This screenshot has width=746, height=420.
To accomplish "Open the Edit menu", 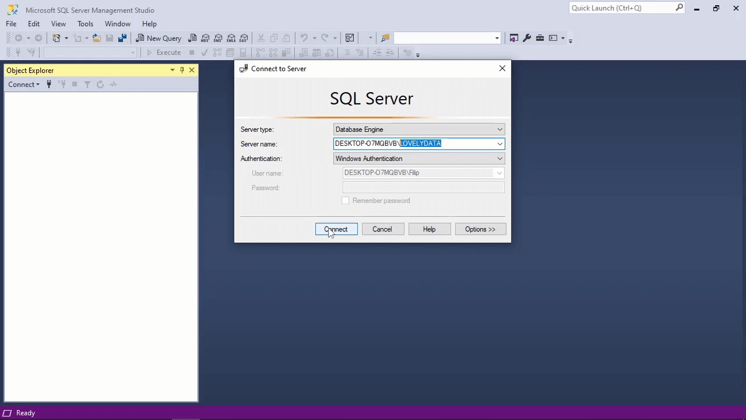I will 34,24.
